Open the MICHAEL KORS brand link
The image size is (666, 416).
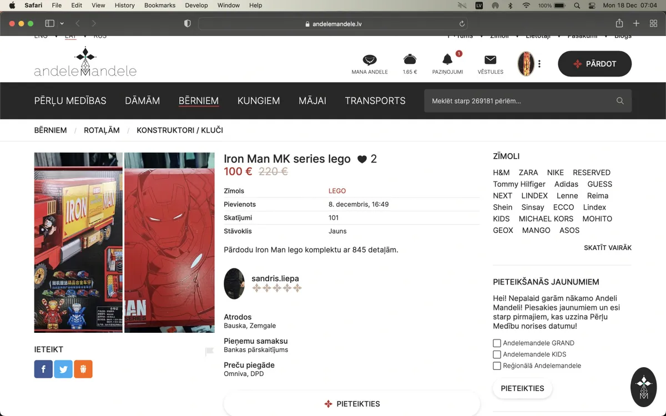pyautogui.click(x=546, y=219)
